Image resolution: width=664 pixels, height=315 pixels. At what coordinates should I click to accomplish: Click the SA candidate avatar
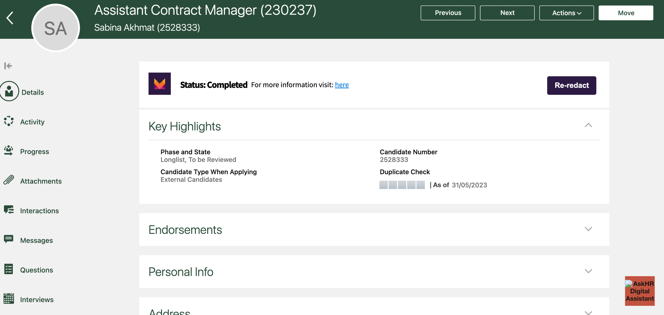(x=55, y=28)
